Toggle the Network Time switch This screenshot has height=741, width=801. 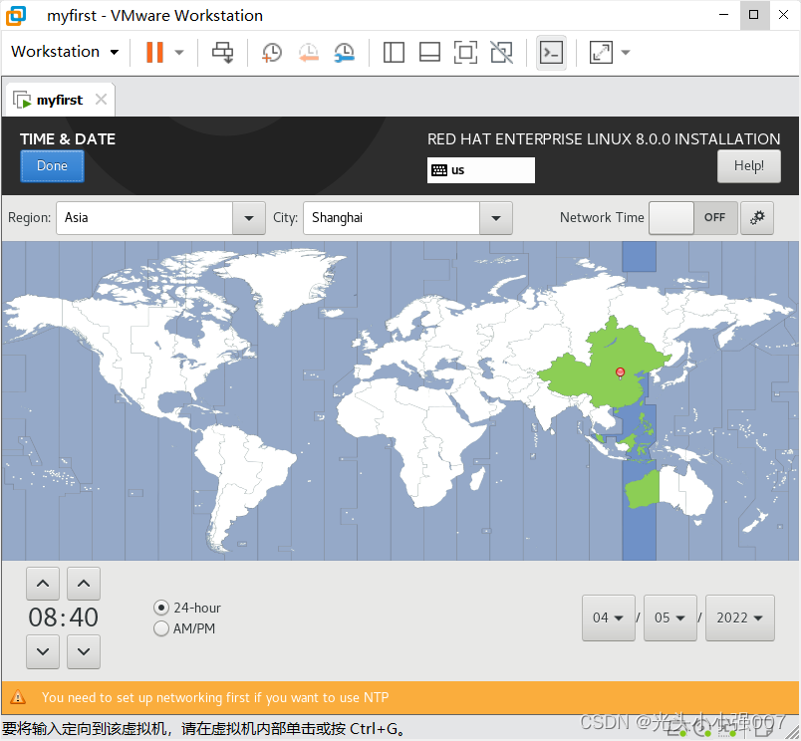(x=693, y=218)
